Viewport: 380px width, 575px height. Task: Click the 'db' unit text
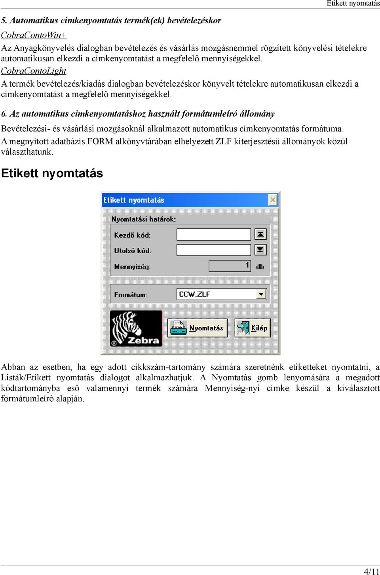point(260,267)
